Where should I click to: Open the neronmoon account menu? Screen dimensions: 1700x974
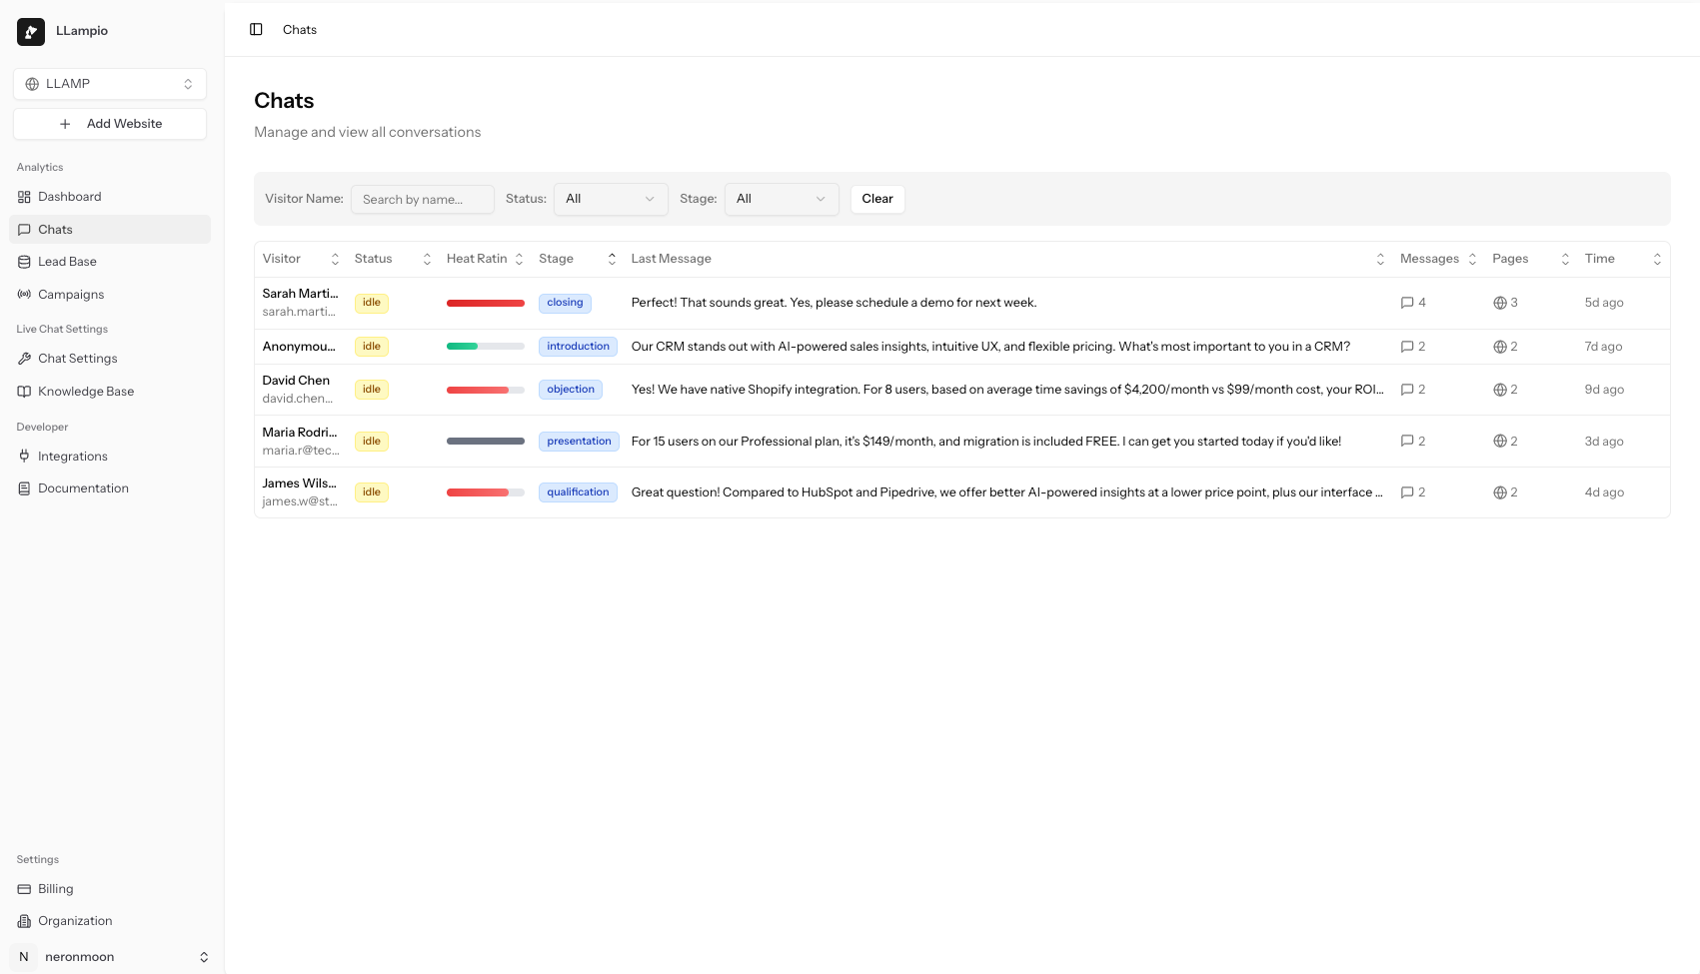coord(110,956)
